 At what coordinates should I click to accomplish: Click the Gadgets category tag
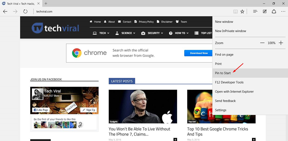(x=113, y=122)
